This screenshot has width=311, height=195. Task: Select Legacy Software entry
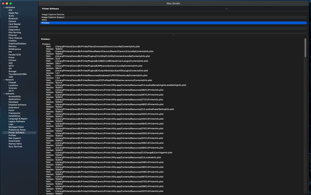[17, 122]
